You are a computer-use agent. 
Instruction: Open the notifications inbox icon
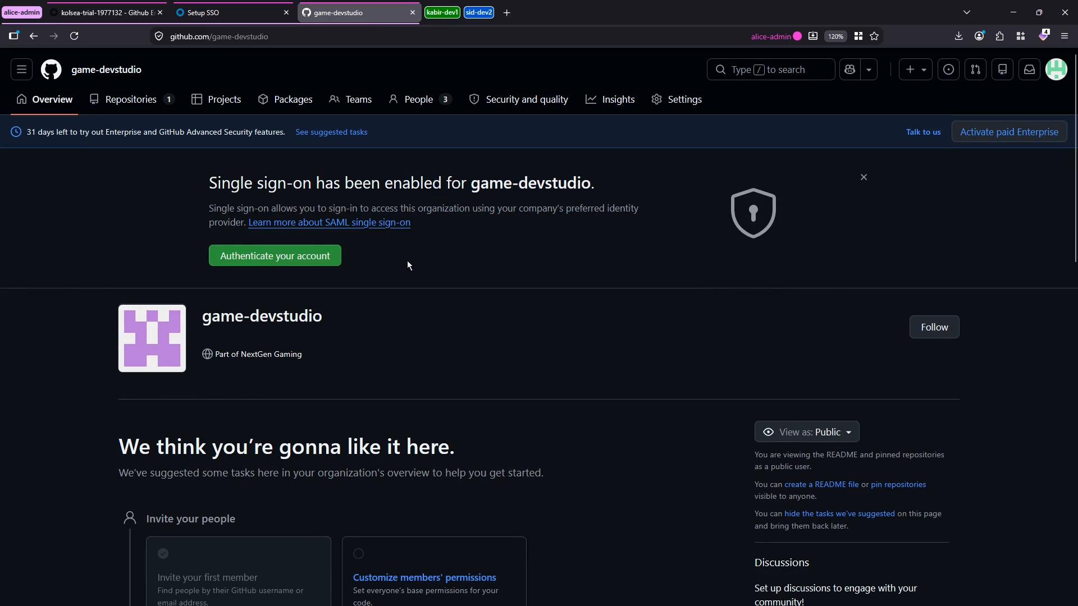[x=1029, y=70]
